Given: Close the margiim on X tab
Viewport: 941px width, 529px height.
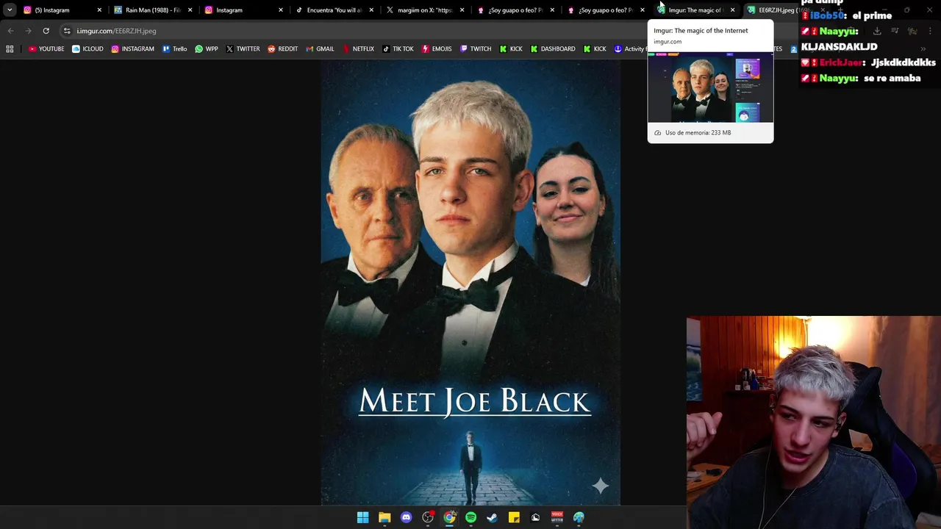Looking at the screenshot, I should (x=462, y=10).
